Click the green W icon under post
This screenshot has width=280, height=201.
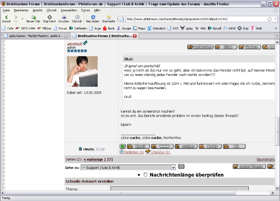tap(122, 147)
